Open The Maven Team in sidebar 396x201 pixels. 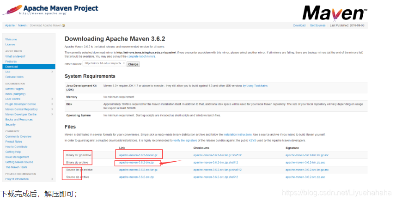pos(16,167)
